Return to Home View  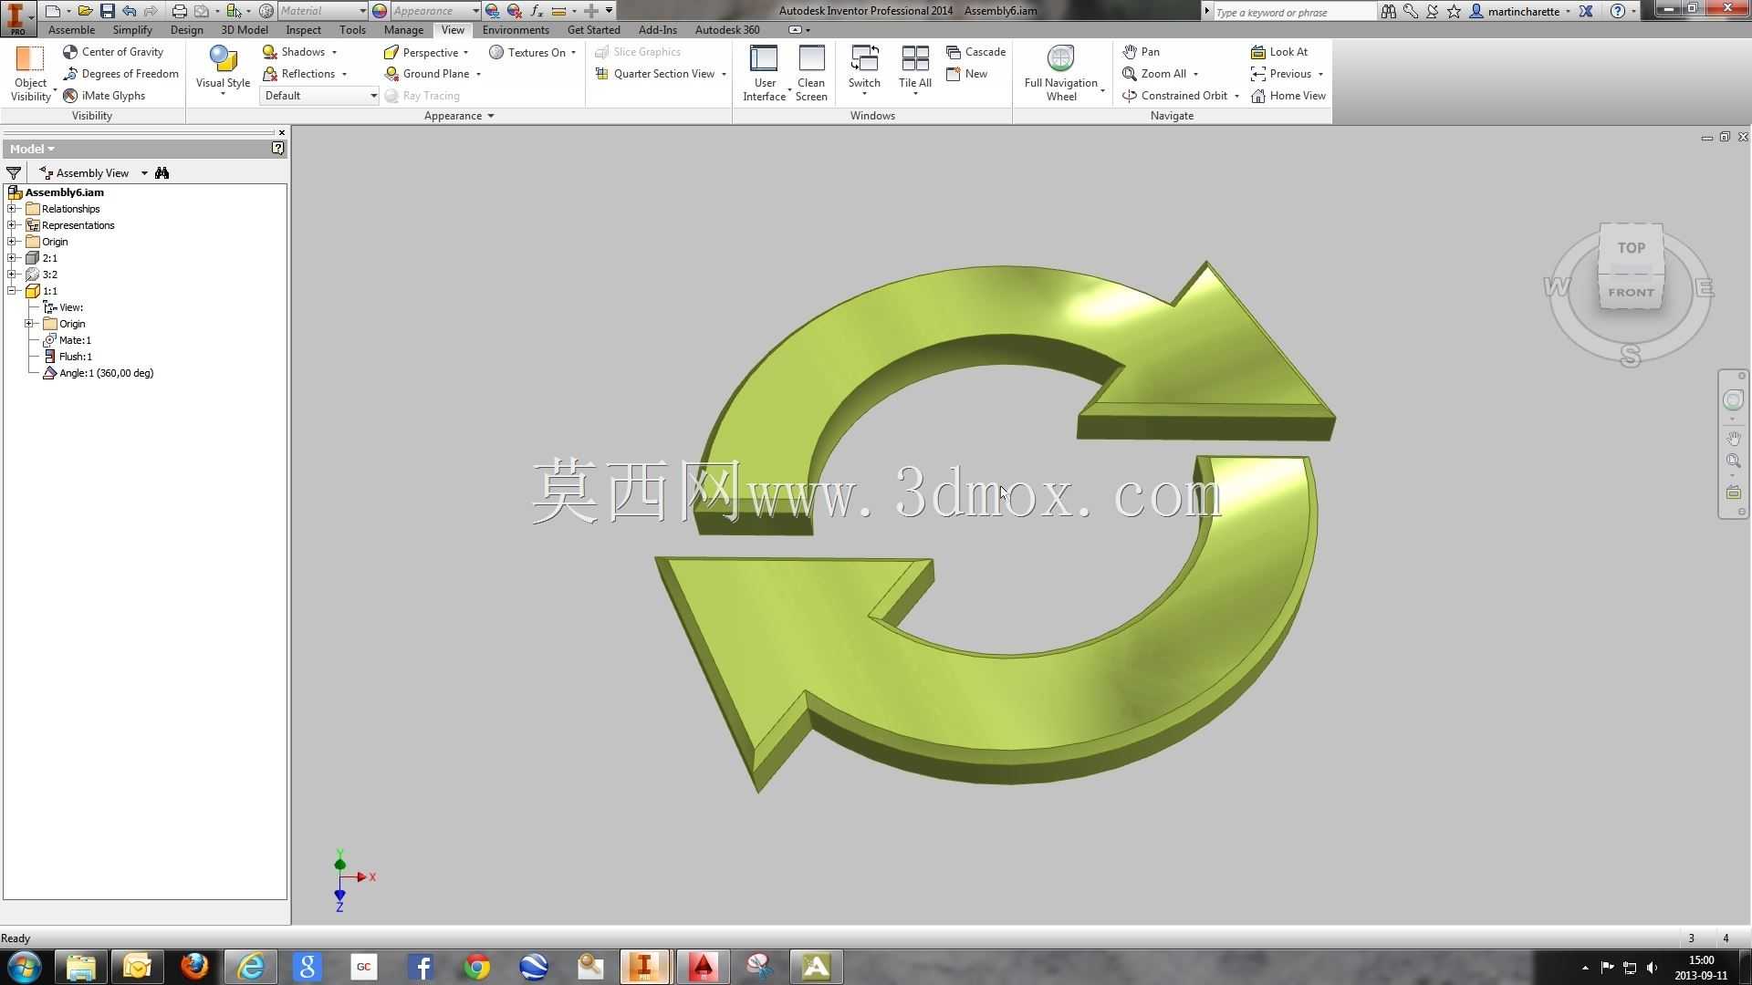point(1288,96)
